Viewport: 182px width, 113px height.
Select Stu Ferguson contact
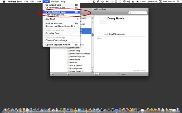76,68
